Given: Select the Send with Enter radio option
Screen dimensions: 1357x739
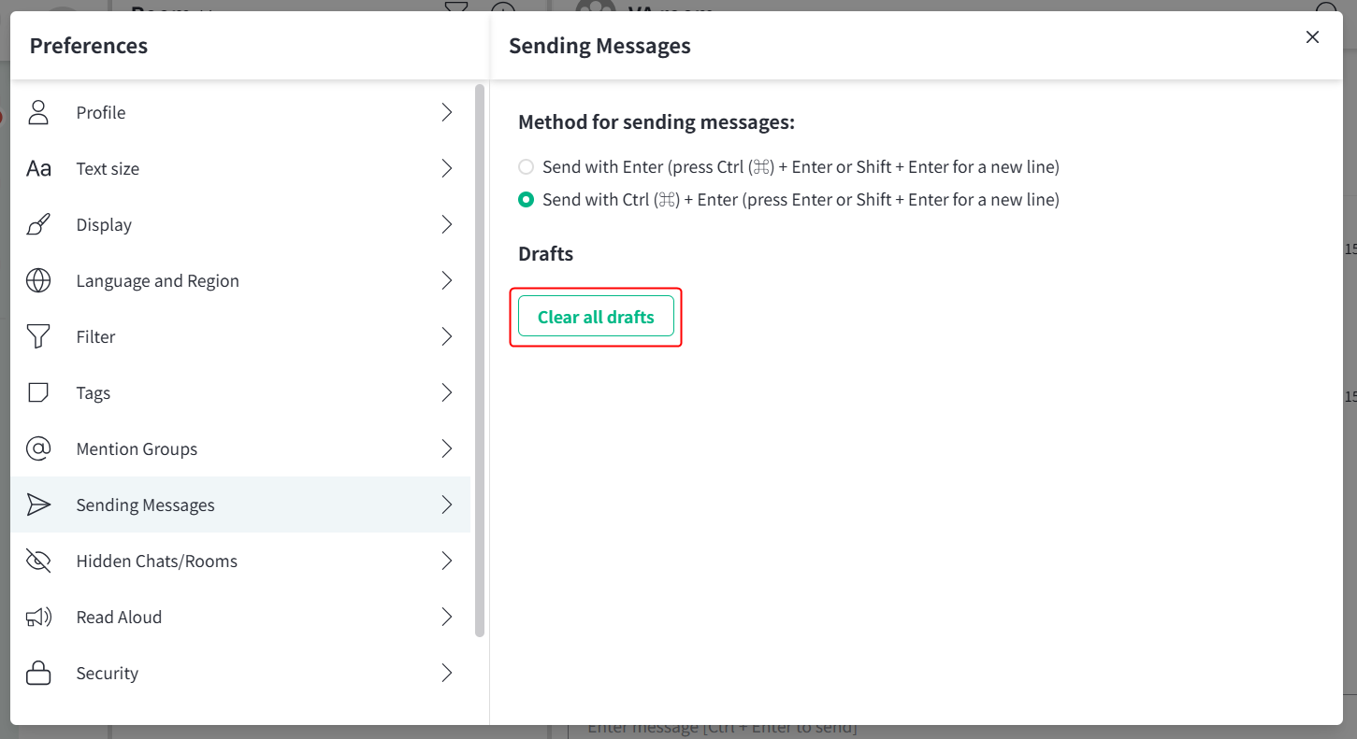Looking at the screenshot, I should click(x=527, y=167).
